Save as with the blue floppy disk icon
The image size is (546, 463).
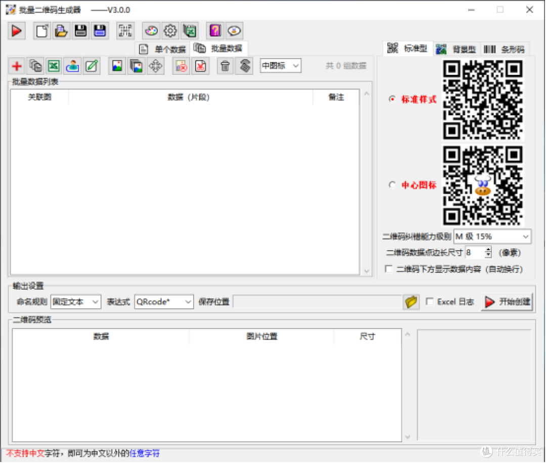pos(100,31)
